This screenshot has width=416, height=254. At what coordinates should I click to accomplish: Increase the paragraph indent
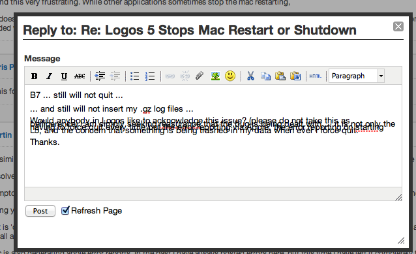[100, 76]
